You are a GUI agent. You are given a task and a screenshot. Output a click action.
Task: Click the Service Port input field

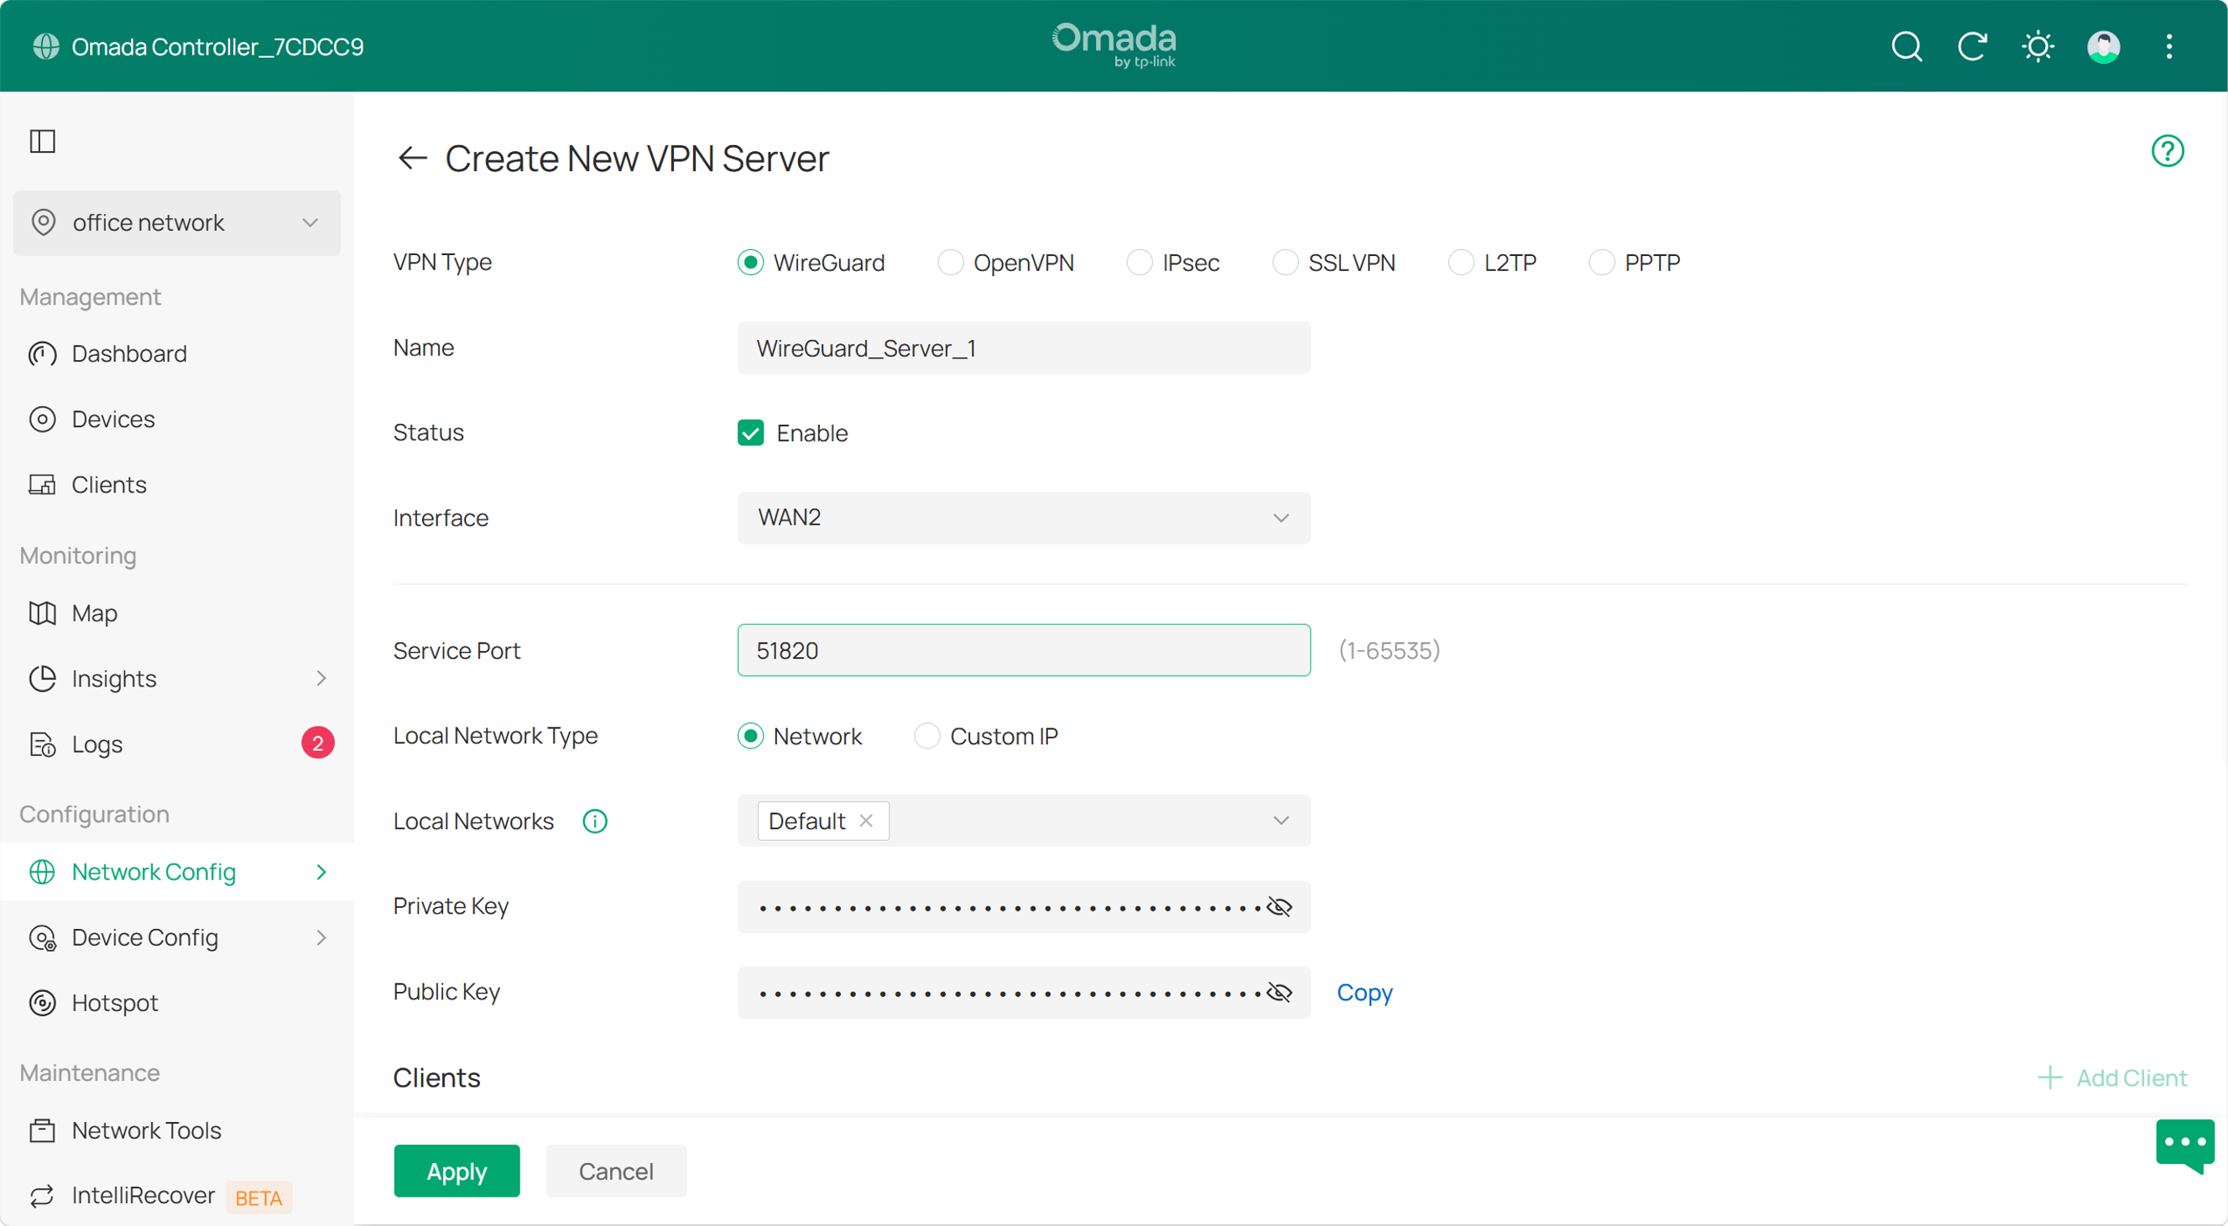1023,650
